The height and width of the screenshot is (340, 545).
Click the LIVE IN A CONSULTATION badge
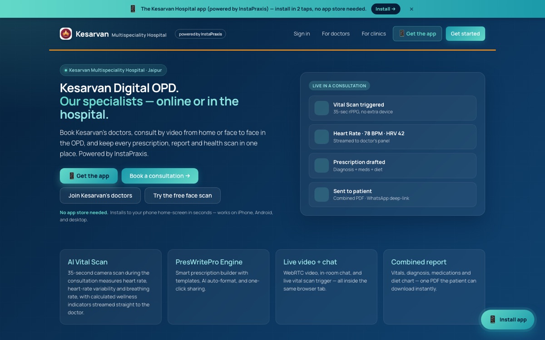tap(339, 86)
